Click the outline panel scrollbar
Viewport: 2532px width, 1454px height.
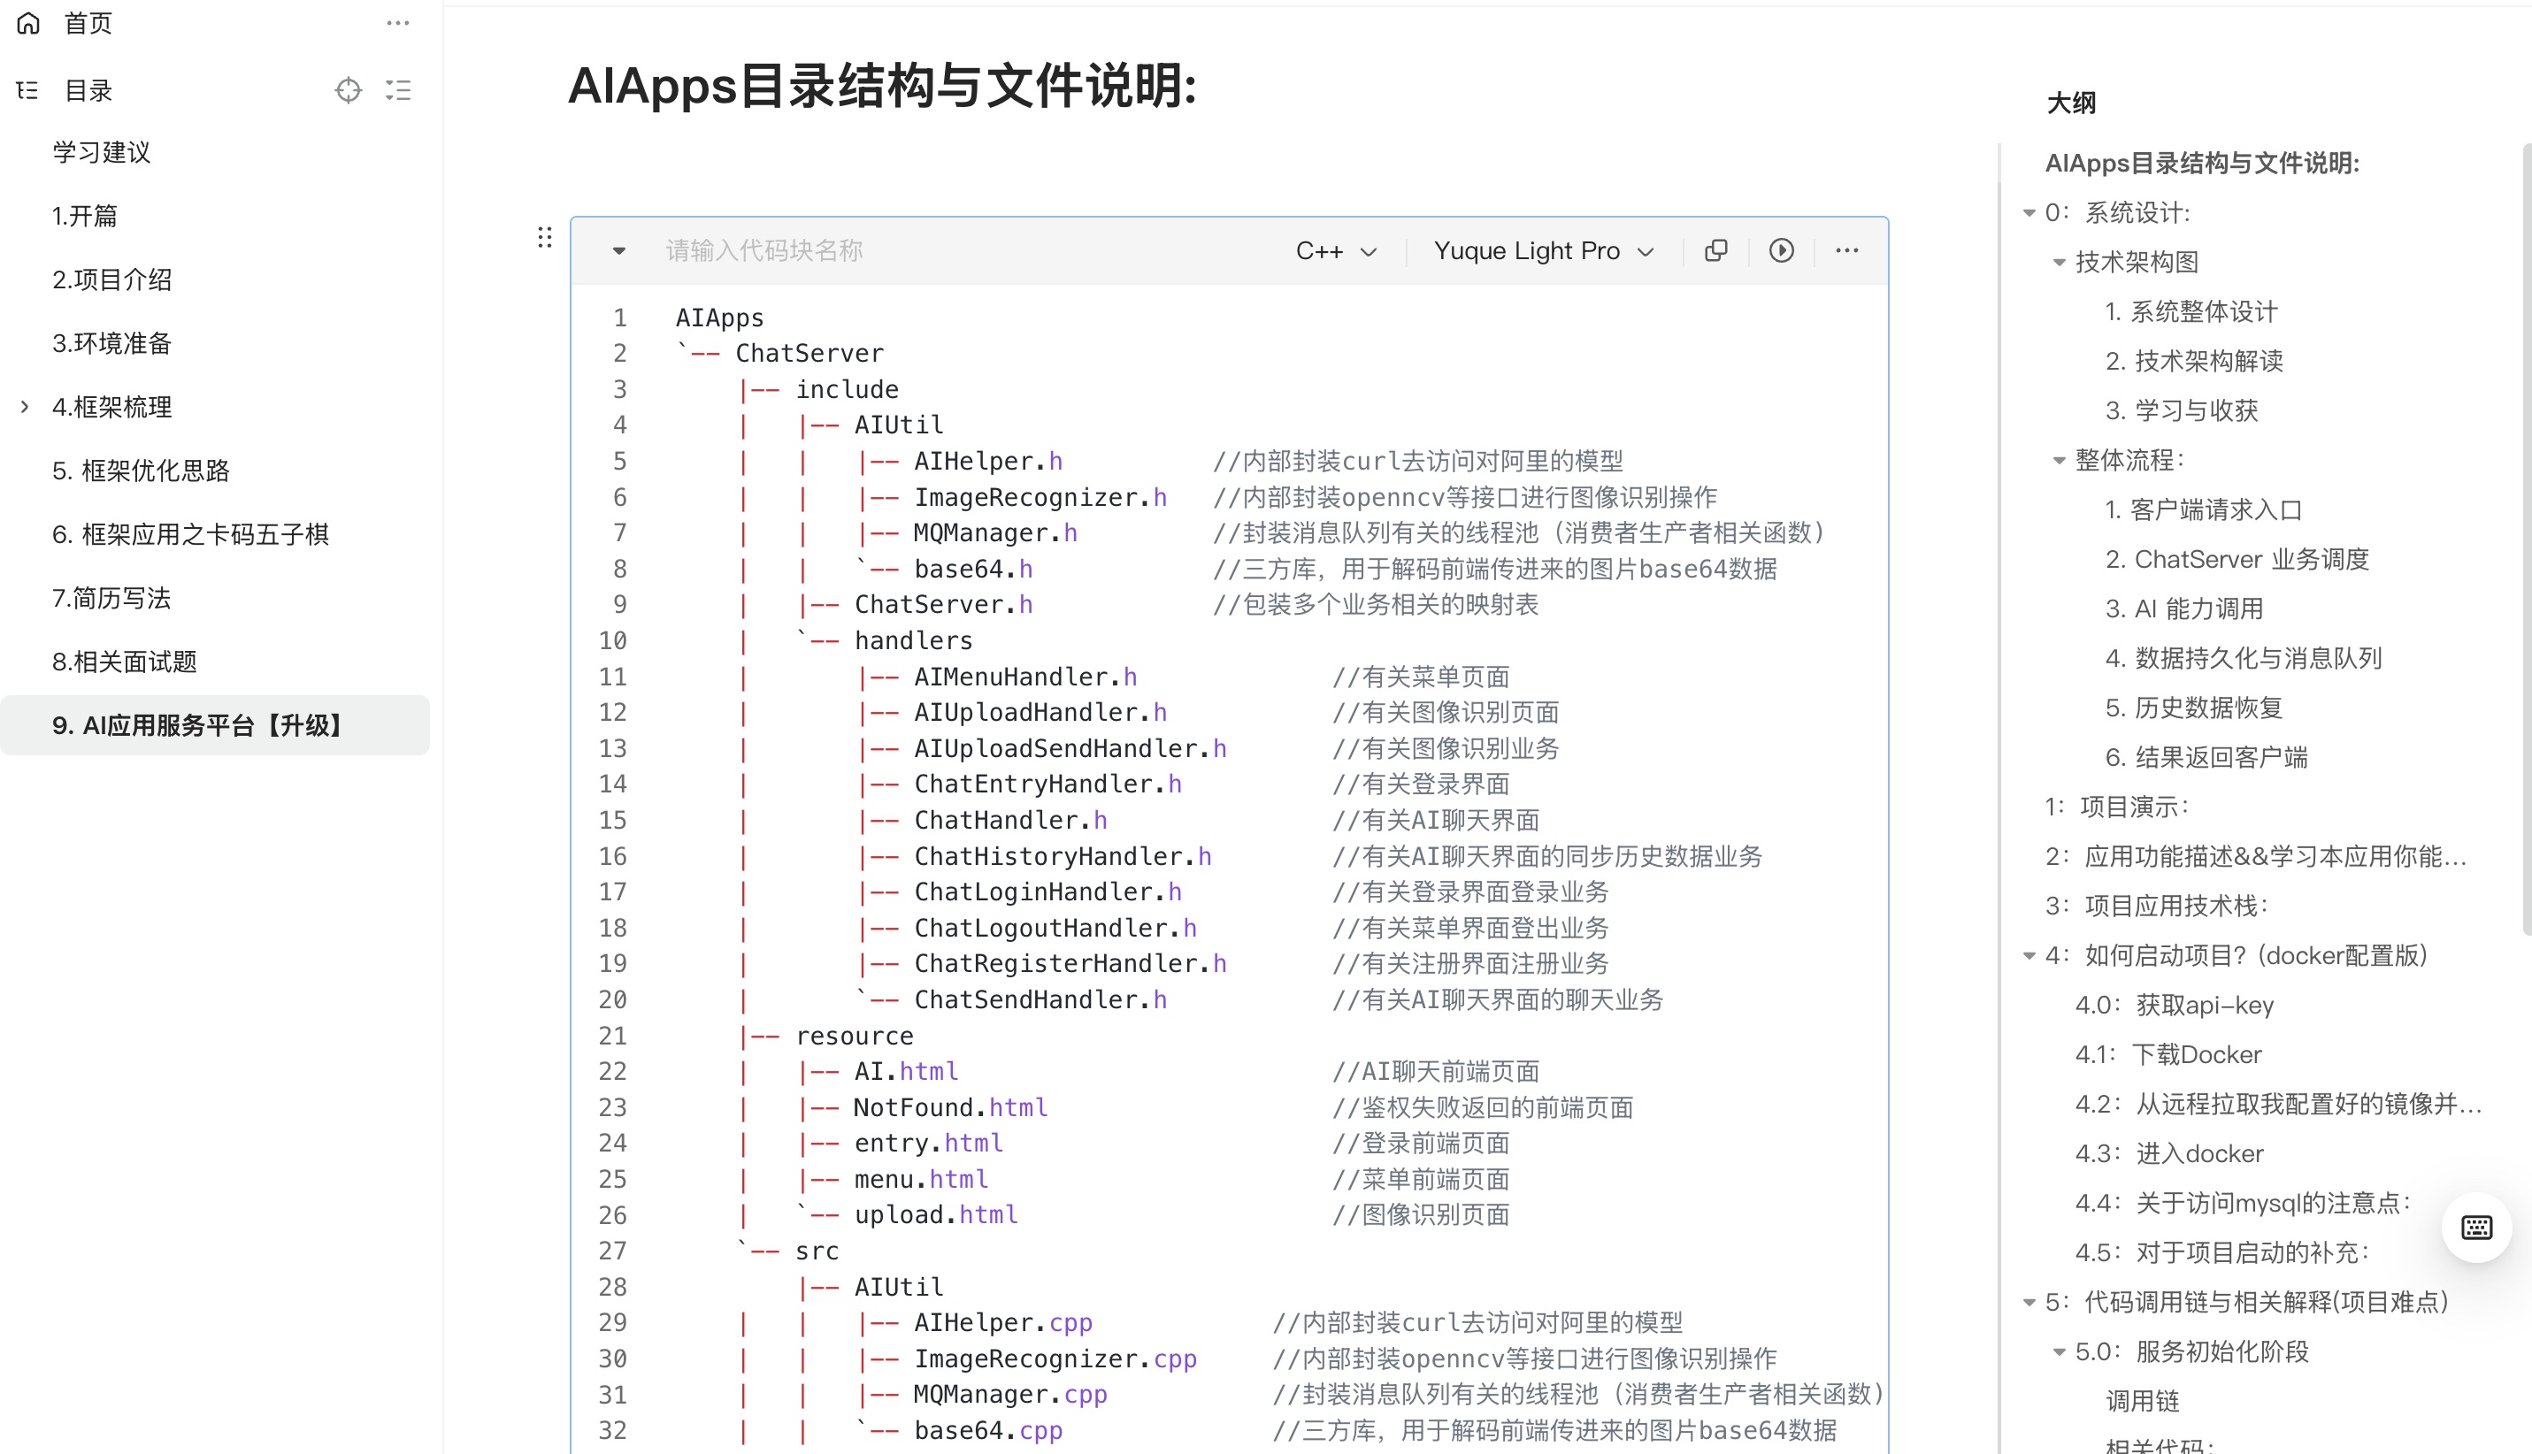pyautogui.click(x=2526, y=540)
